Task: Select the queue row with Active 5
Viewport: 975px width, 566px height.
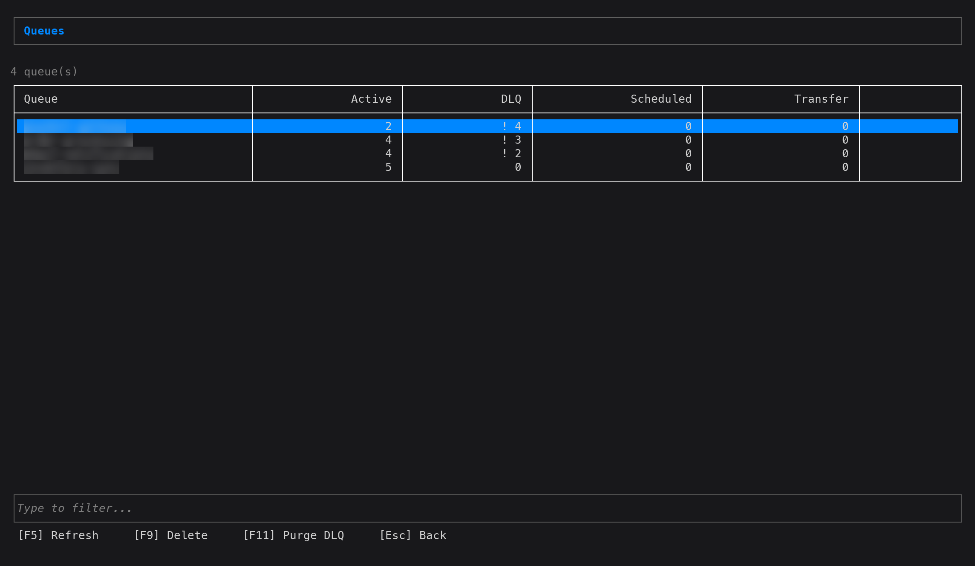Action: (487, 167)
